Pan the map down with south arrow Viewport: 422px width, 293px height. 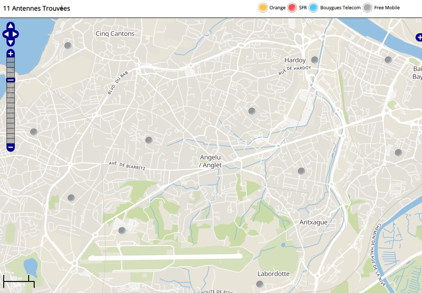[11, 42]
